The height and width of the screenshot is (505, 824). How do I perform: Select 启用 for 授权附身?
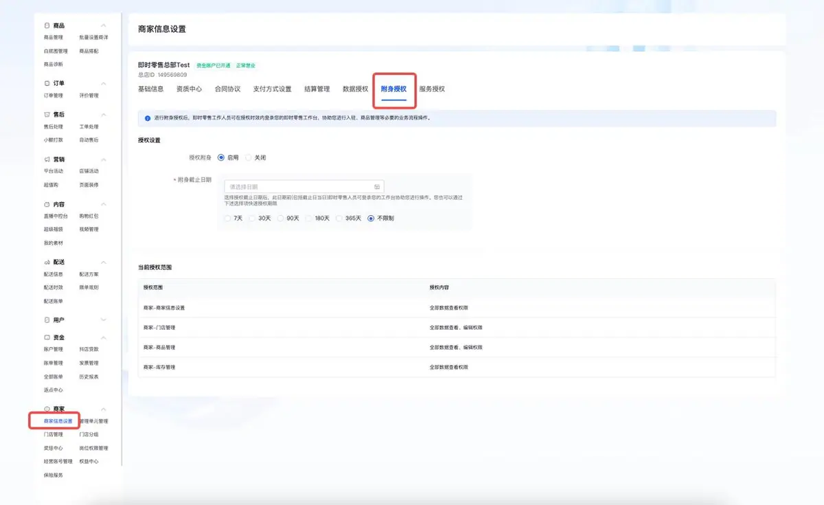[221, 157]
